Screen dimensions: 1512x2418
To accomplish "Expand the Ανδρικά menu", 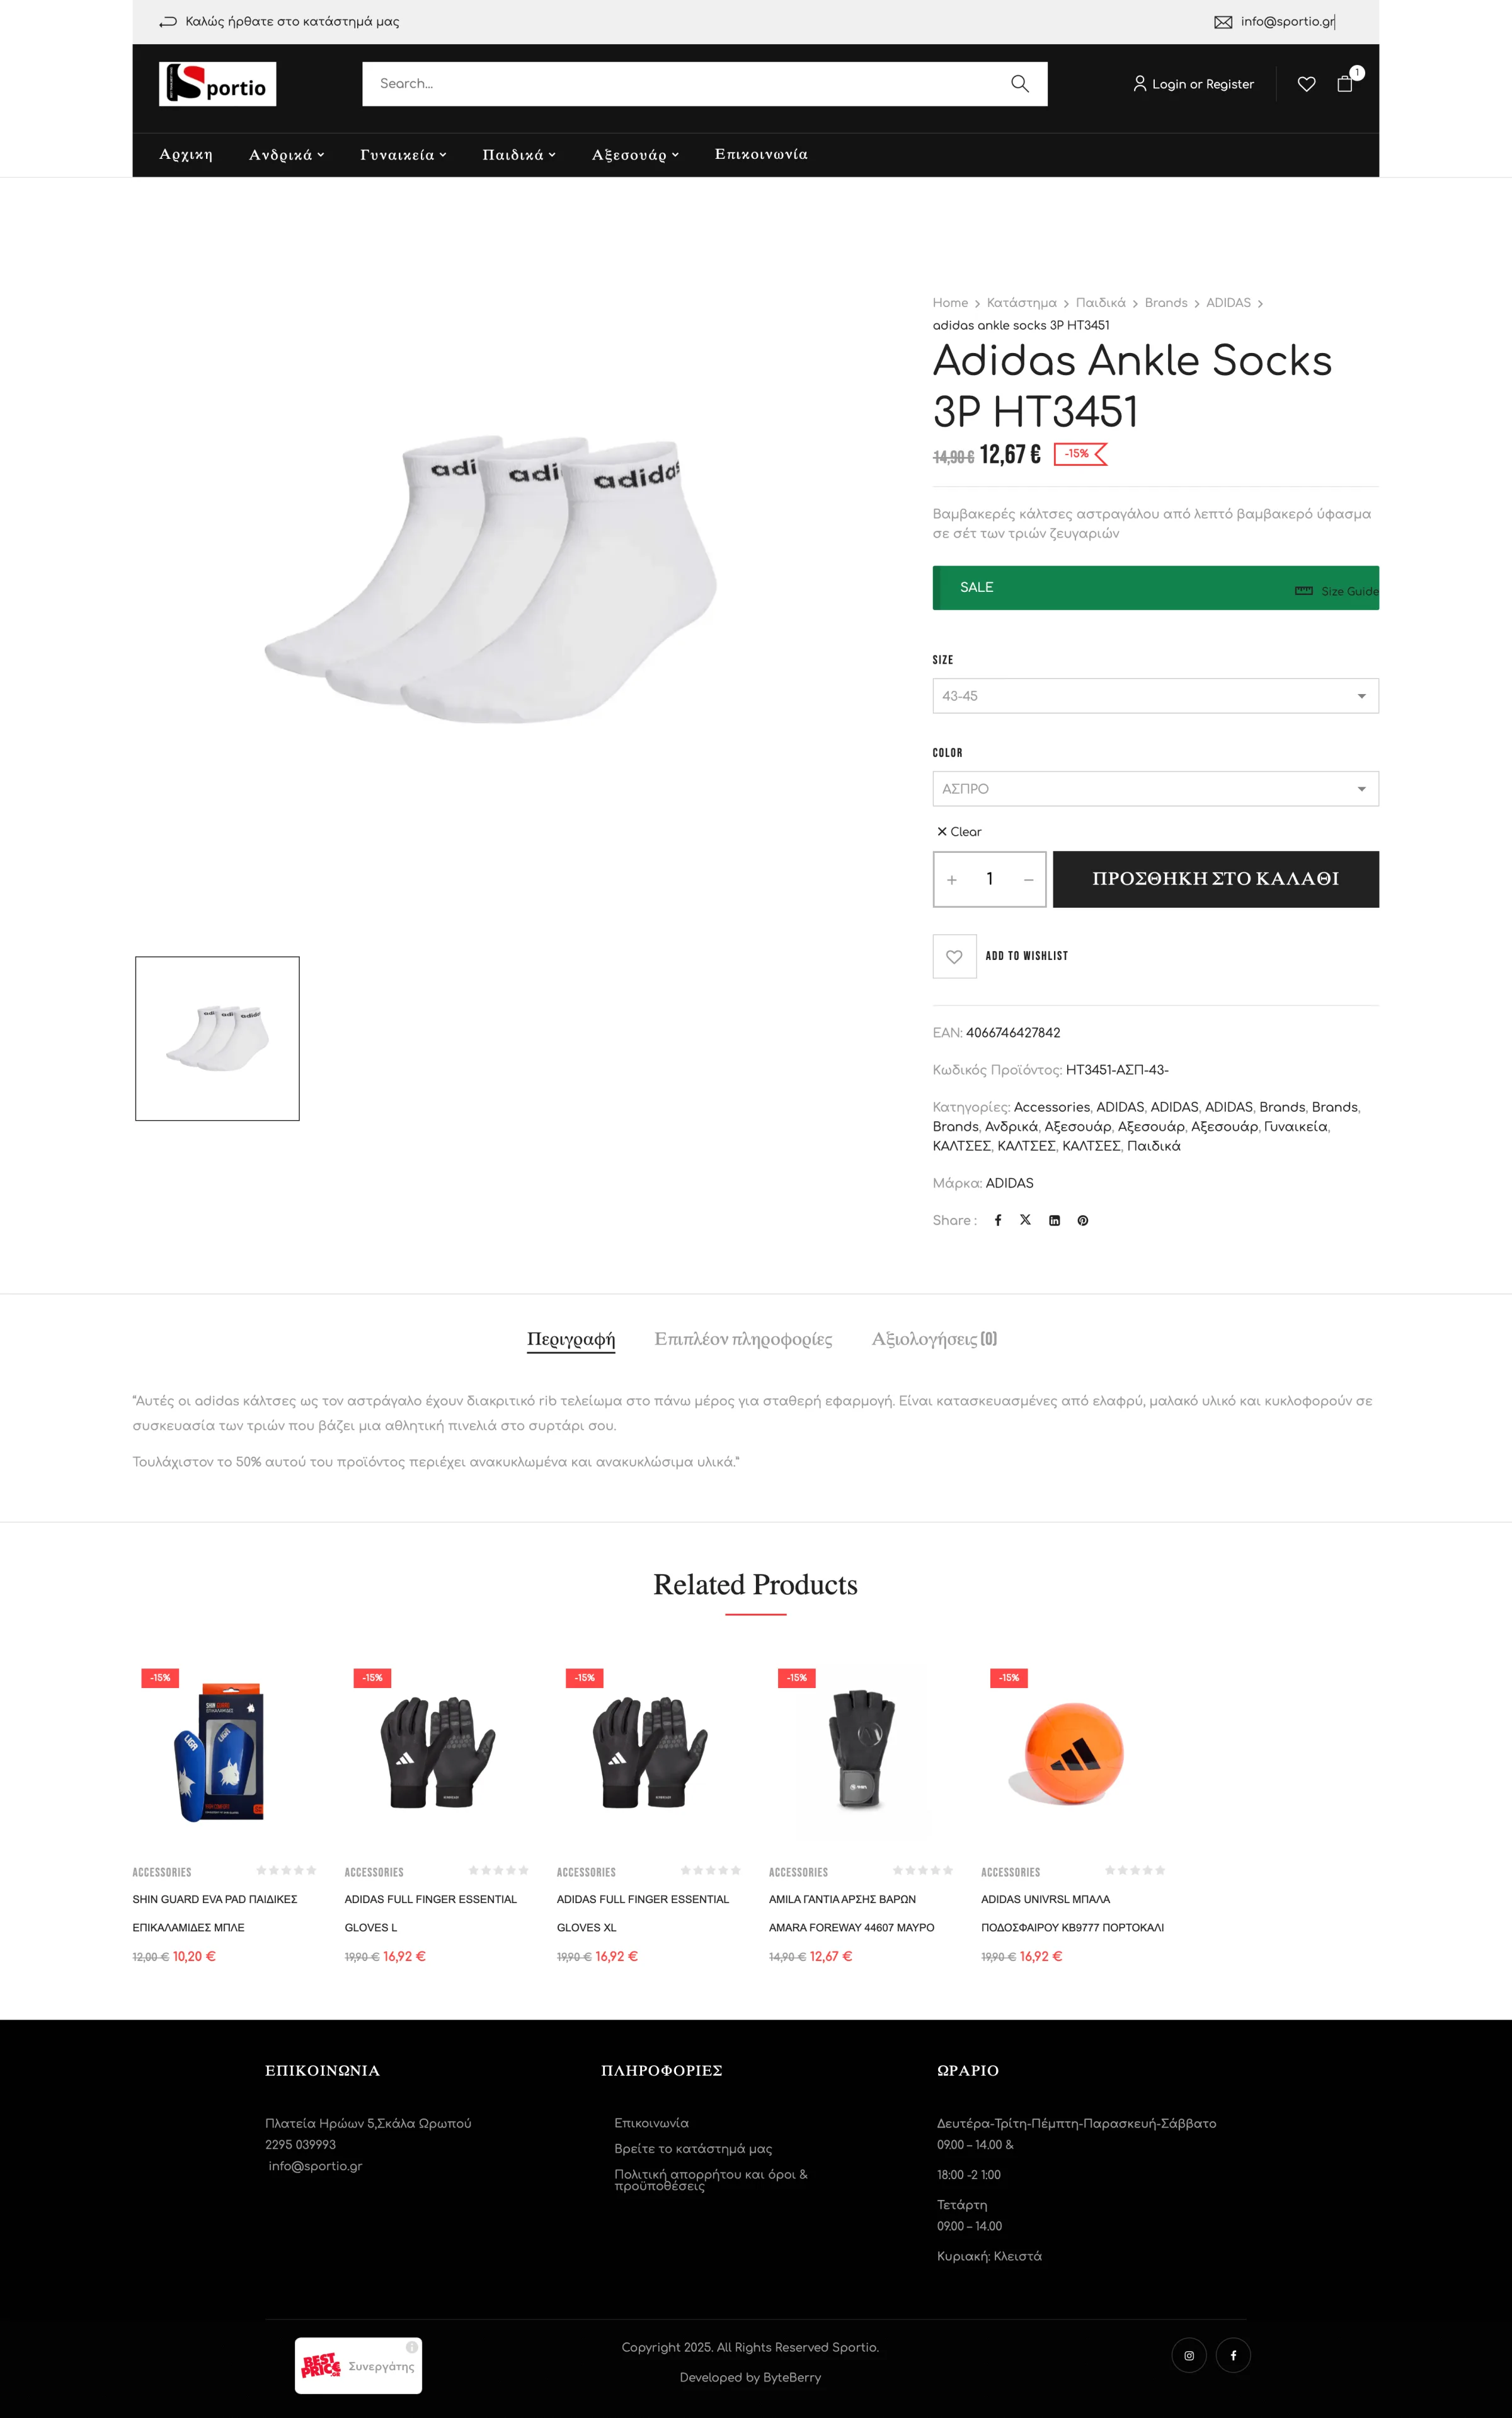I will click(x=286, y=155).
